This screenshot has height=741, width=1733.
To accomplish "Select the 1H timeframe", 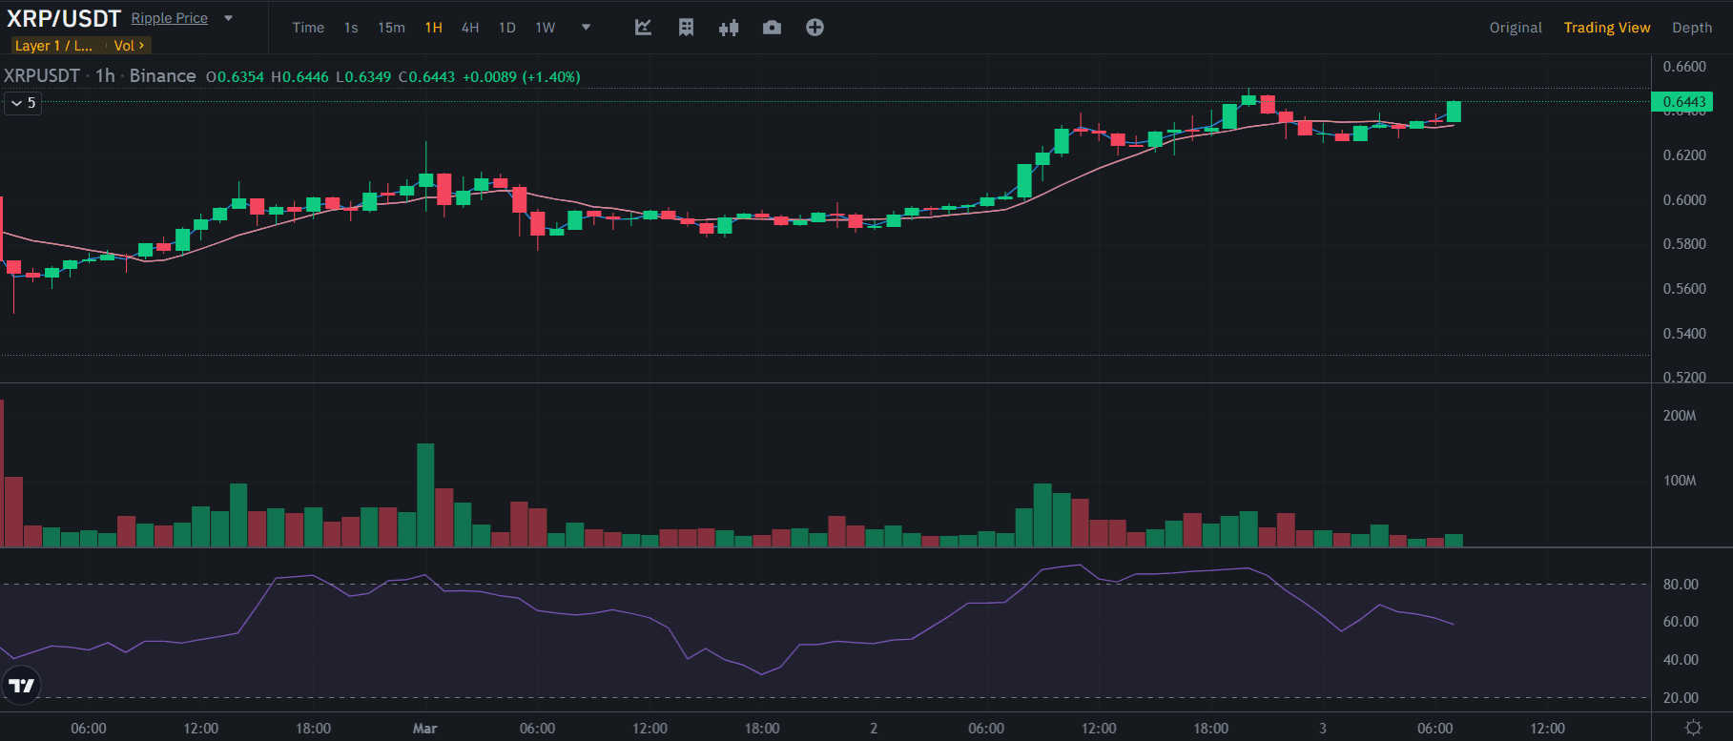I will tap(433, 28).
